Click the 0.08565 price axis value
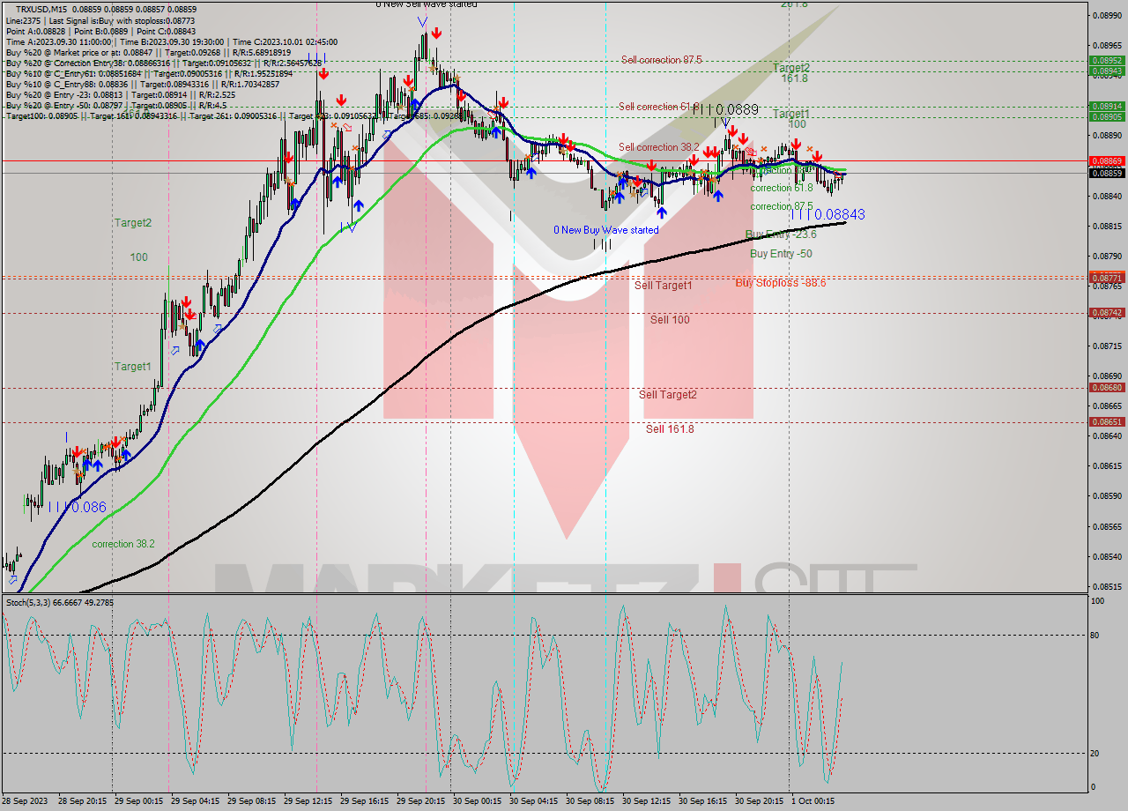The width and height of the screenshot is (1128, 811). pos(1107,526)
